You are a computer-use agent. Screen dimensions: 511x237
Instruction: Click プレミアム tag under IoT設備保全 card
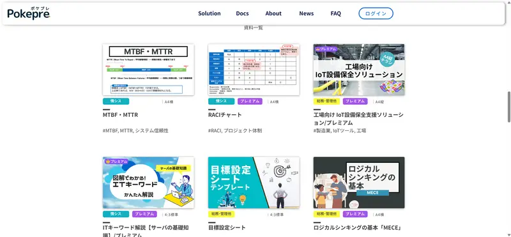(x=355, y=102)
